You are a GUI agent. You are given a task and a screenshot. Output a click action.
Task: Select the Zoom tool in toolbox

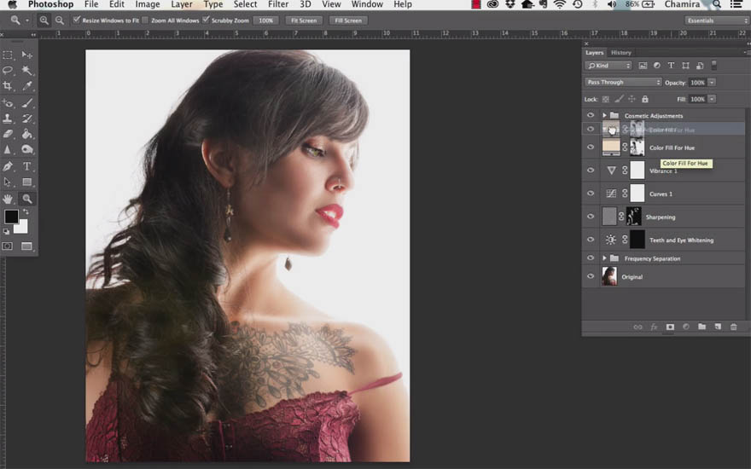(x=26, y=199)
